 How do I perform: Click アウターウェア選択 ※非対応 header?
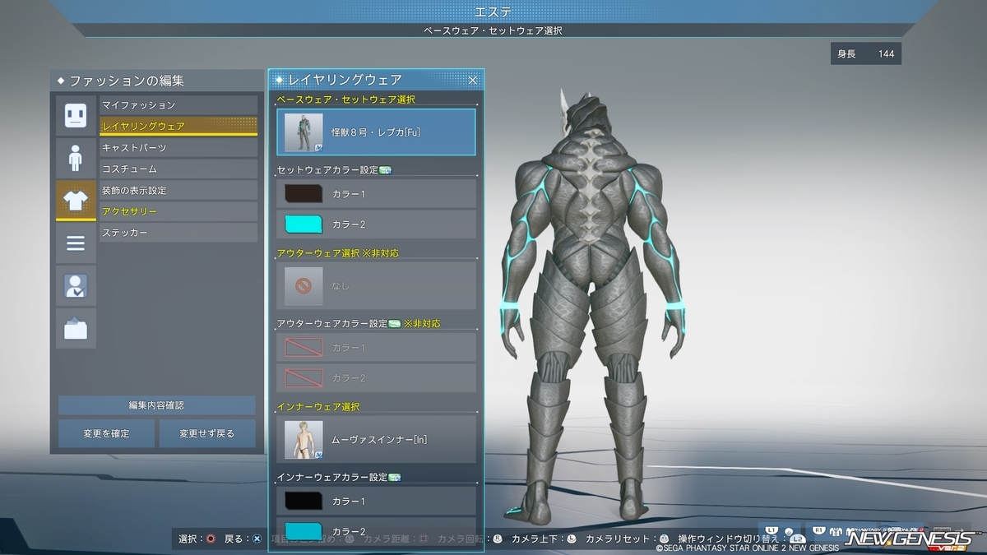338,253
